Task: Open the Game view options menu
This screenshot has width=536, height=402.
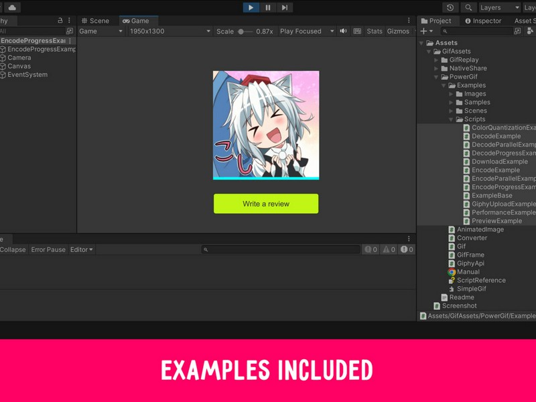Action: tap(409, 21)
